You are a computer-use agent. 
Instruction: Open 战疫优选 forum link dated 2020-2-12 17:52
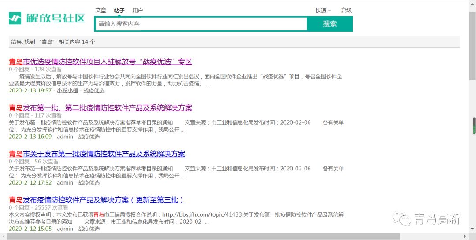(89, 183)
